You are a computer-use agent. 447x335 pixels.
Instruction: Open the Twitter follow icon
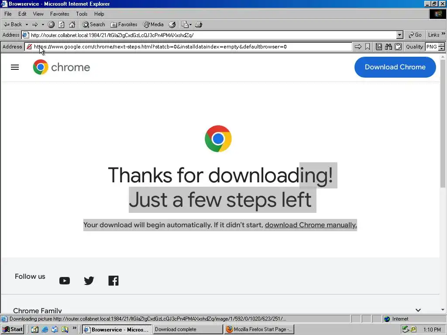tap(89, 280)
